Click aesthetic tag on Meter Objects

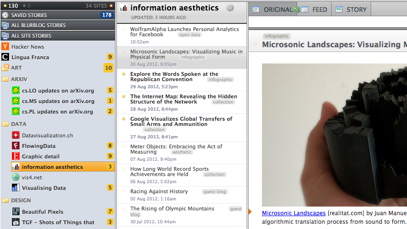pyautogui.click(x=182, y=152)
